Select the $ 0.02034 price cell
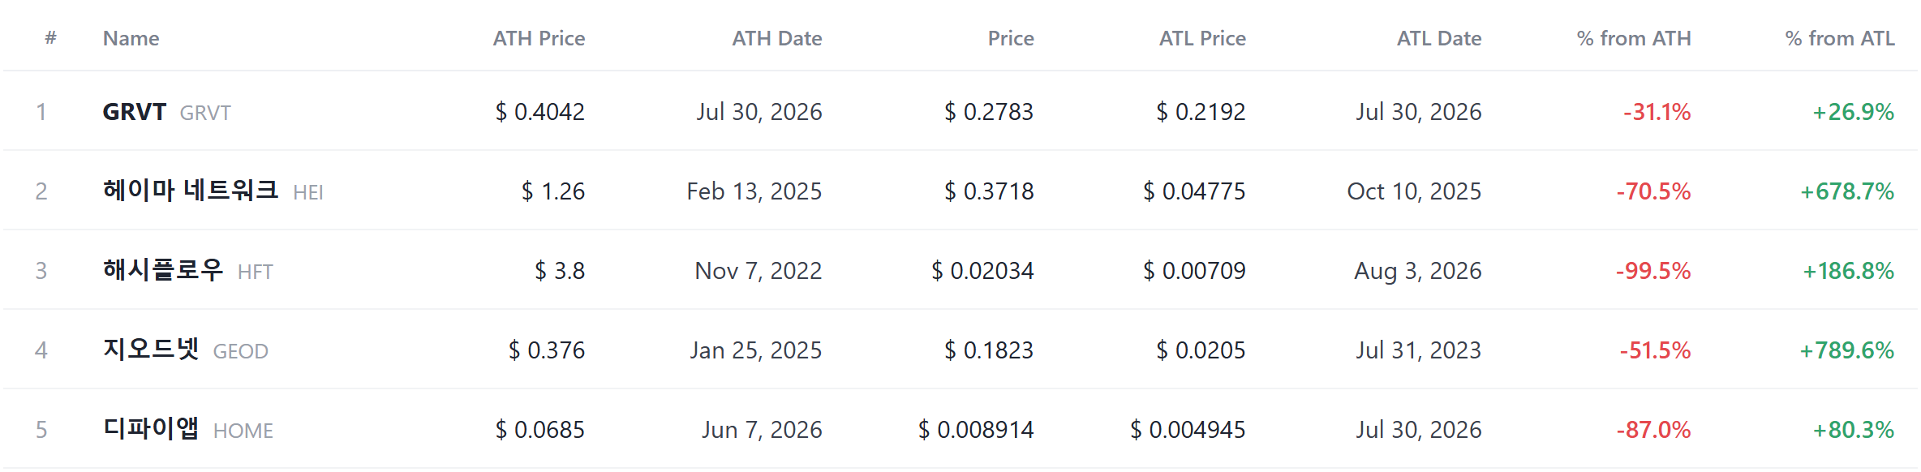 coord(982,271)
